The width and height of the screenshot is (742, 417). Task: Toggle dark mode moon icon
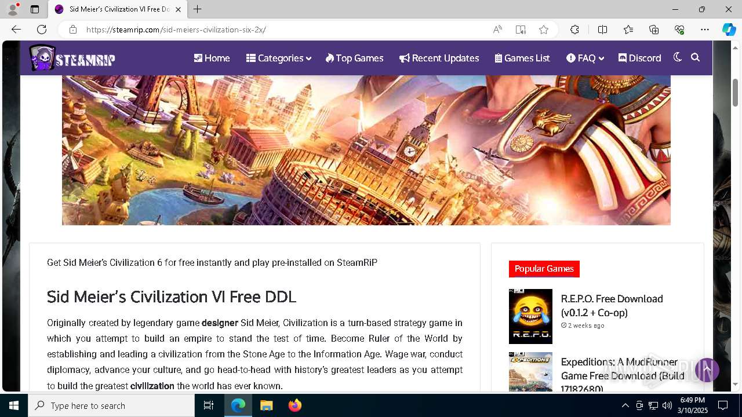point(678,57)
